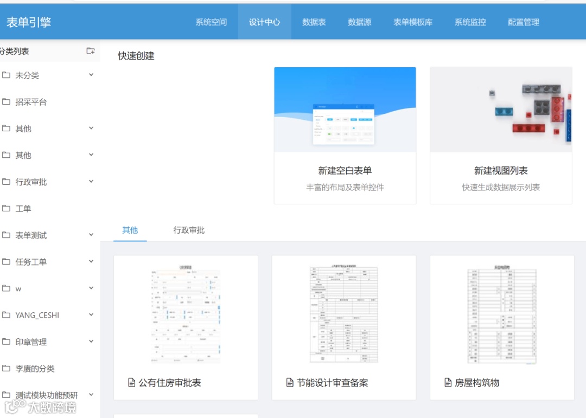Open the 配置管理 menu

[x=524, y=22]
